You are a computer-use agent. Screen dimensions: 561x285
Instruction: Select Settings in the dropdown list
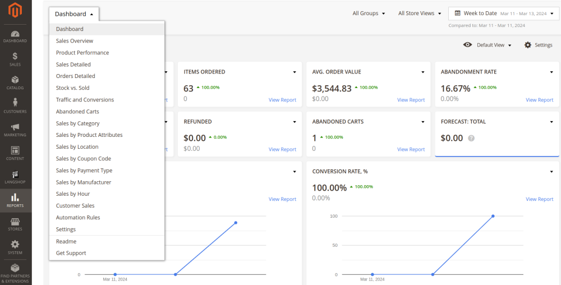tap(107, 229)
